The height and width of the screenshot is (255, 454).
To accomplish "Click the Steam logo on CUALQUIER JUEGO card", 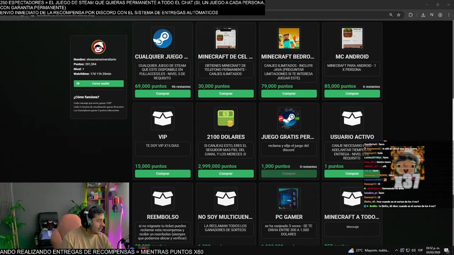I will click(162, 39).
